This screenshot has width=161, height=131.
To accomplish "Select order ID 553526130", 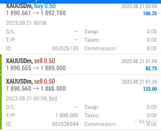I will tap(65, 48).
